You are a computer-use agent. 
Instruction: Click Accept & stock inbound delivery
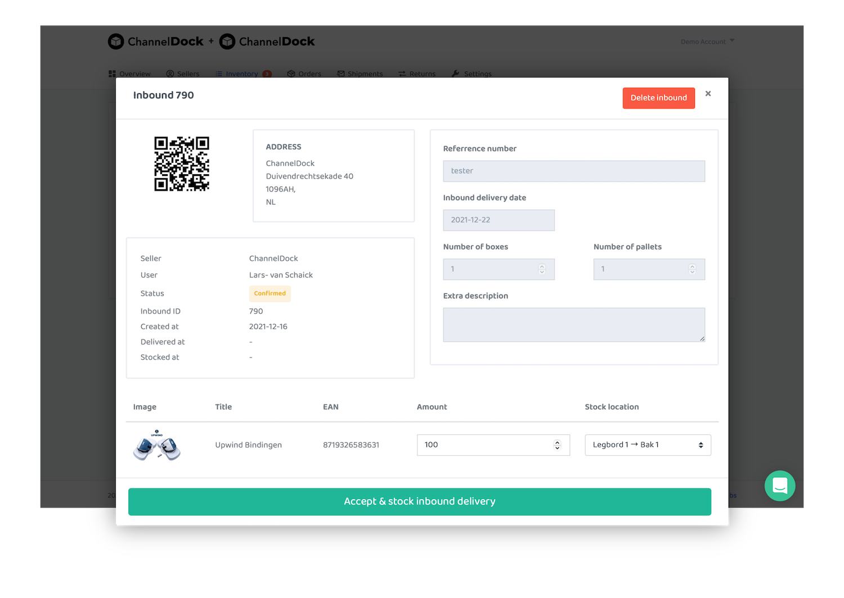coord(420,501)
